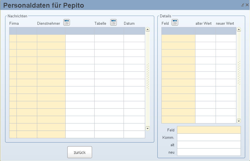Grab the Nachrichten table scrollbar thumb

coord(148,76)
